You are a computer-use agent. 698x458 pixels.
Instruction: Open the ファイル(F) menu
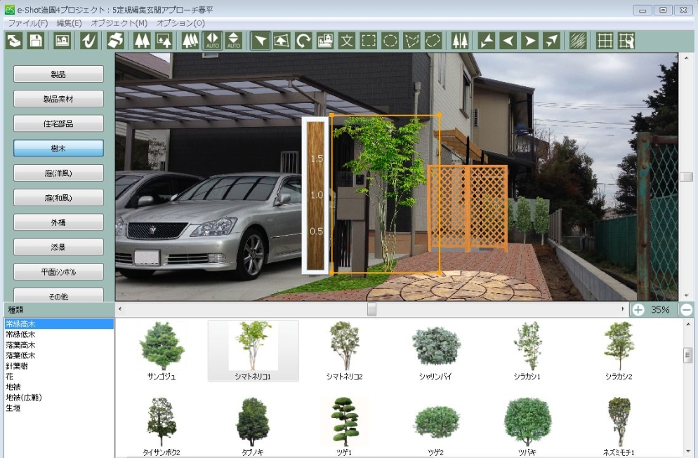28,23
